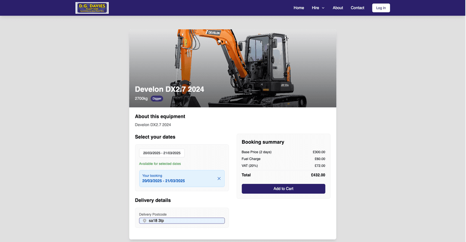Click into the Delivery Postcode field

click(x=182, y=220)
